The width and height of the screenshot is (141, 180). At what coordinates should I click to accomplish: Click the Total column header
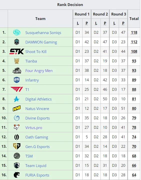pyautogui.click(x=134, y=18)
